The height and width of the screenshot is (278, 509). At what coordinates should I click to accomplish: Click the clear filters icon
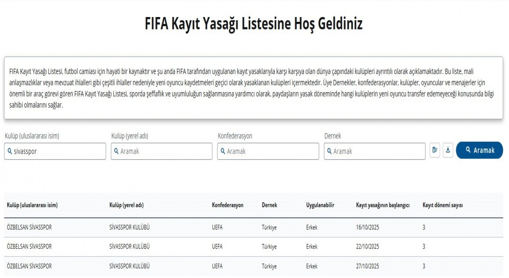(x=434, y=151)
